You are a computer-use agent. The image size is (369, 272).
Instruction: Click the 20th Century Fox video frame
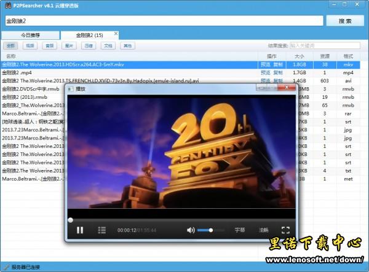coord(181,152)
